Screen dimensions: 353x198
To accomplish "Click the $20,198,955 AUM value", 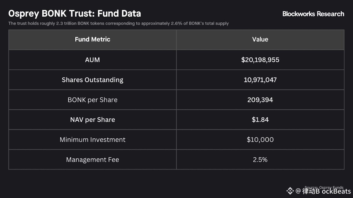I will tap(260, 60).
